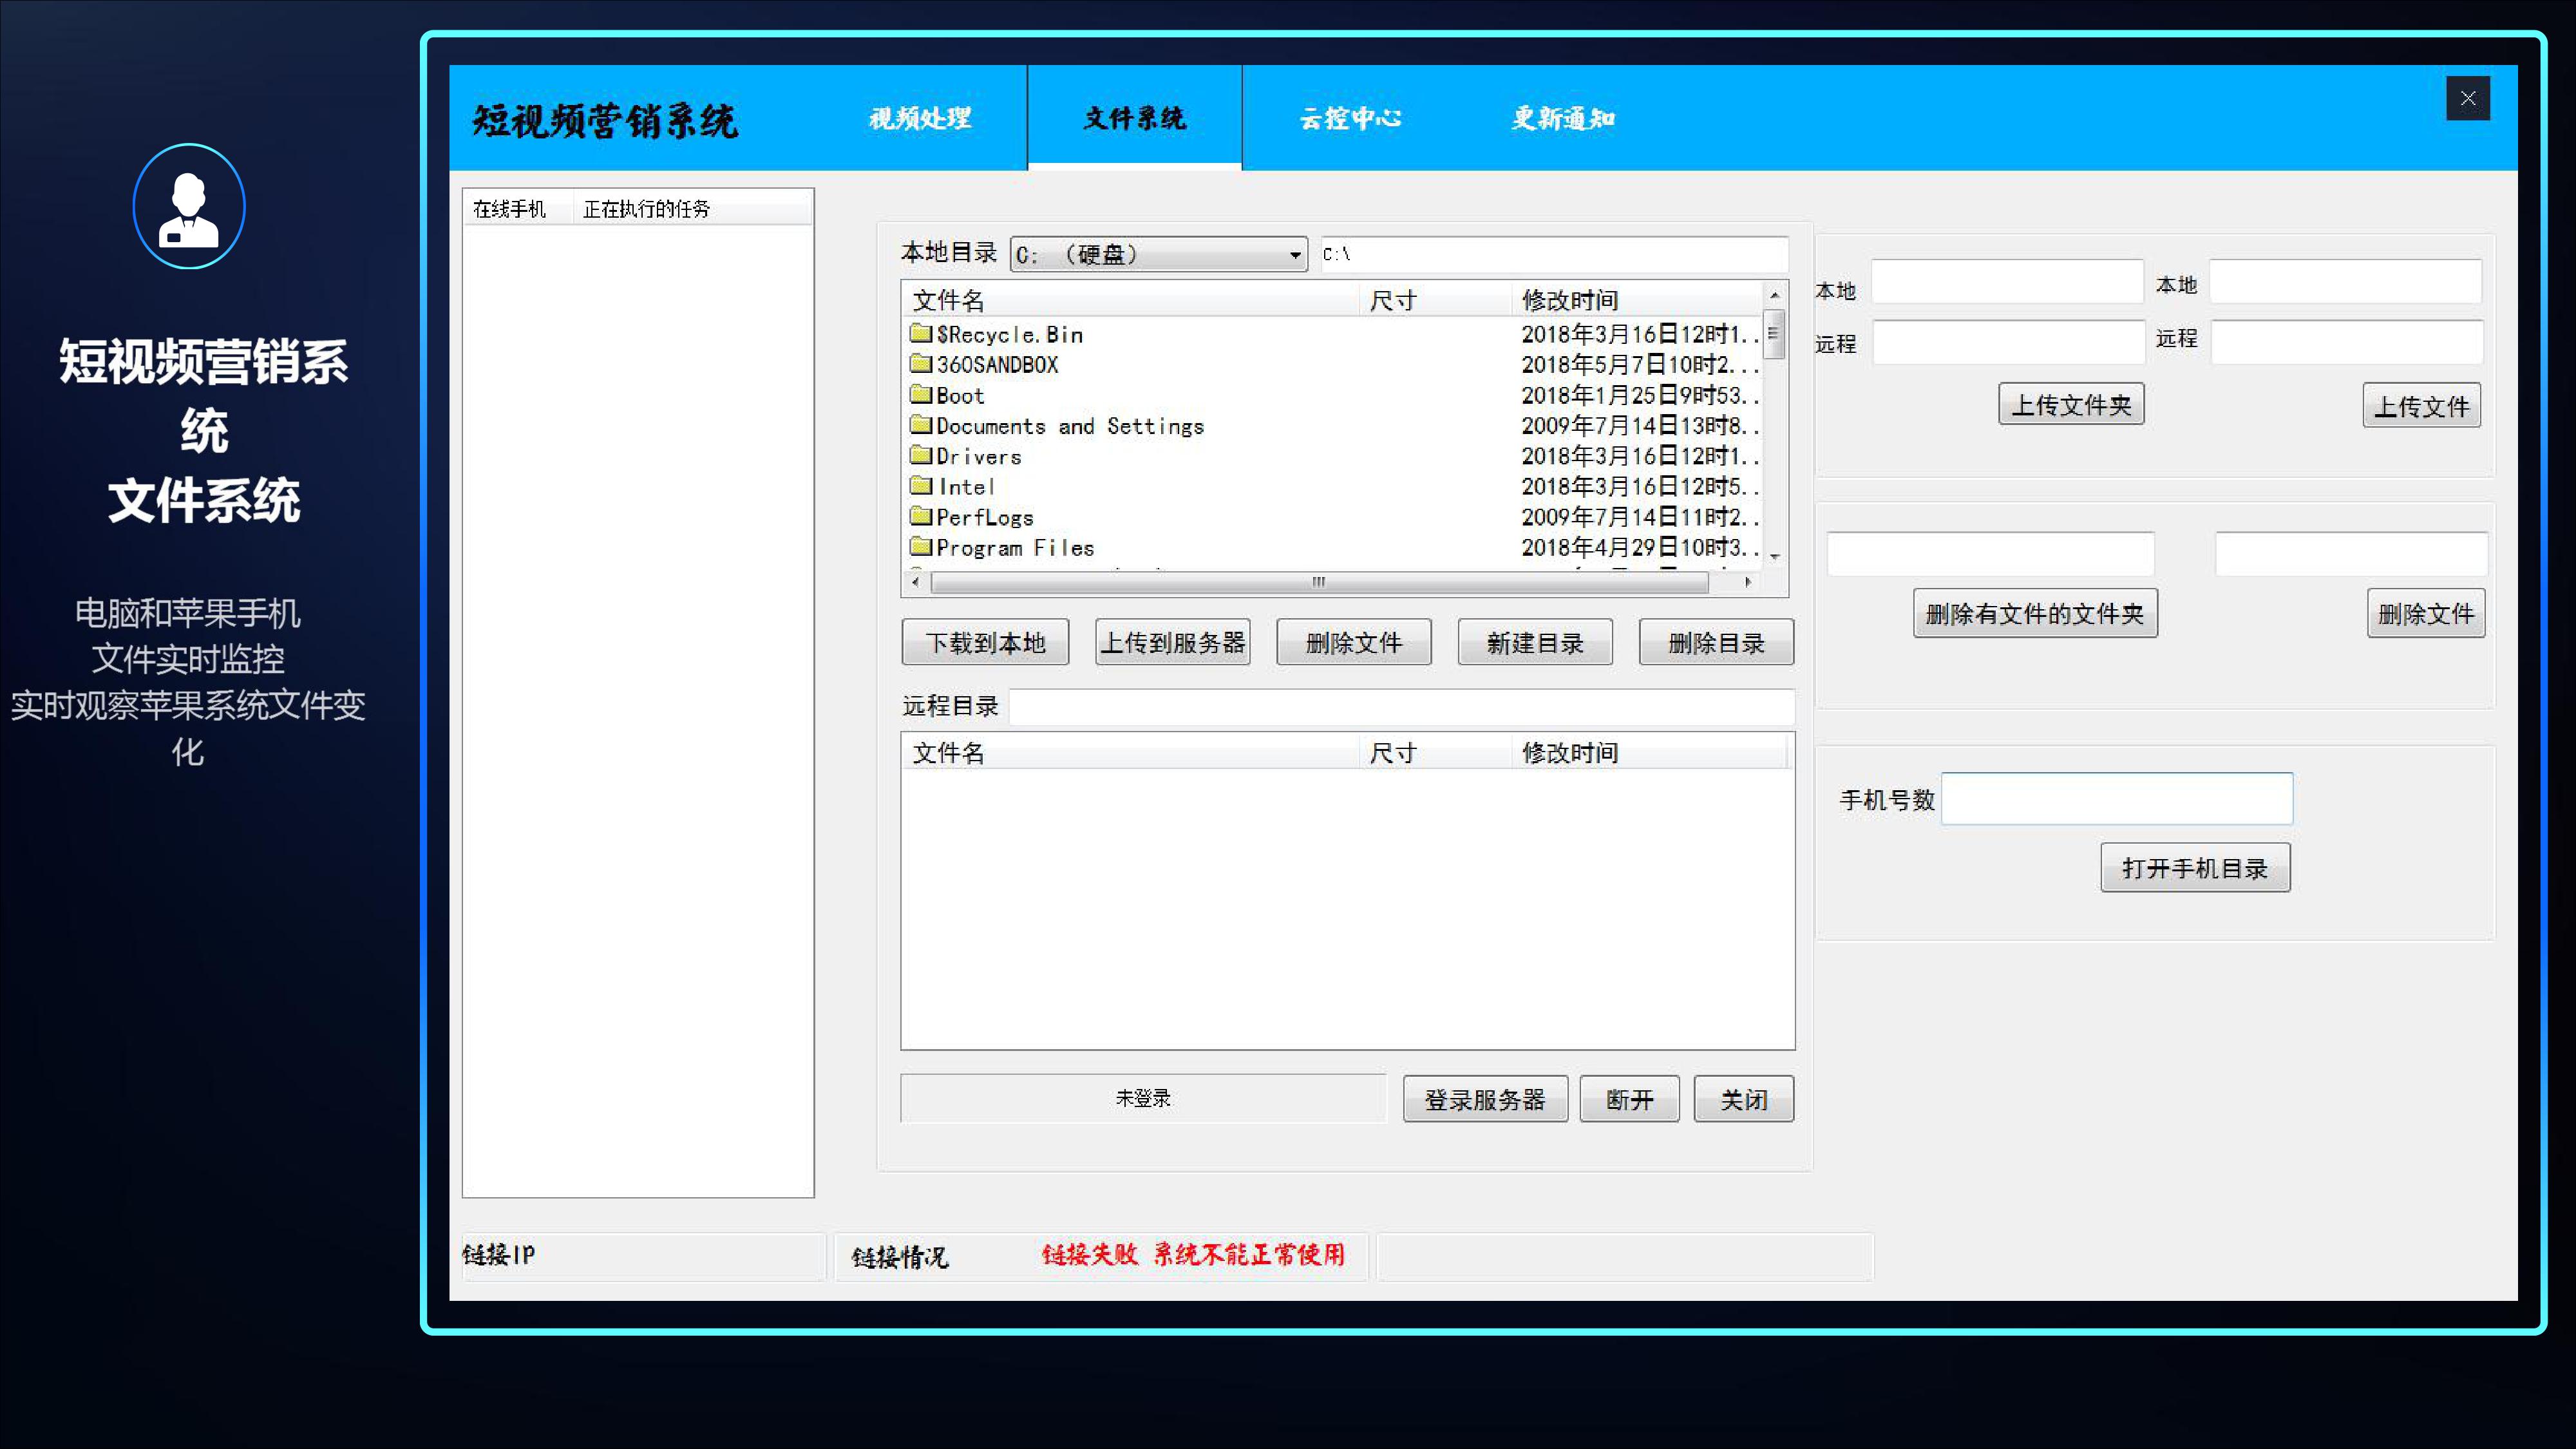Click the horizontal scrollbar left arrow
The width and height of the screenshot is (2576, 1449).
pos(915,581)
